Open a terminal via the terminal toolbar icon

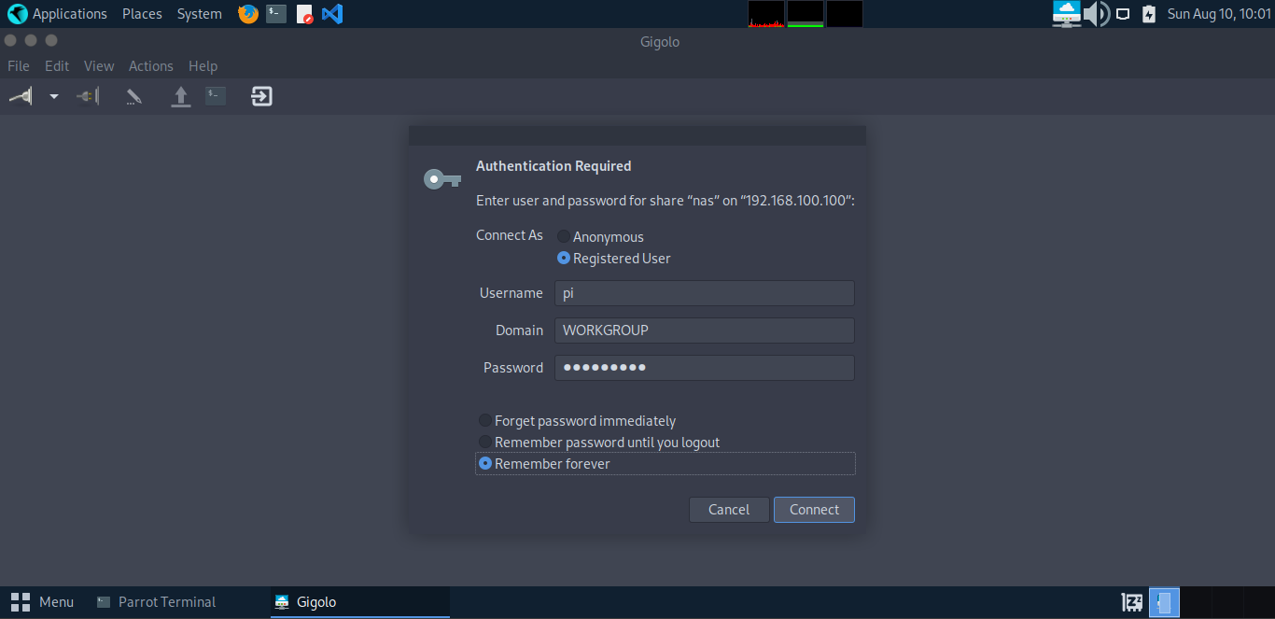(x=215, y=95)
